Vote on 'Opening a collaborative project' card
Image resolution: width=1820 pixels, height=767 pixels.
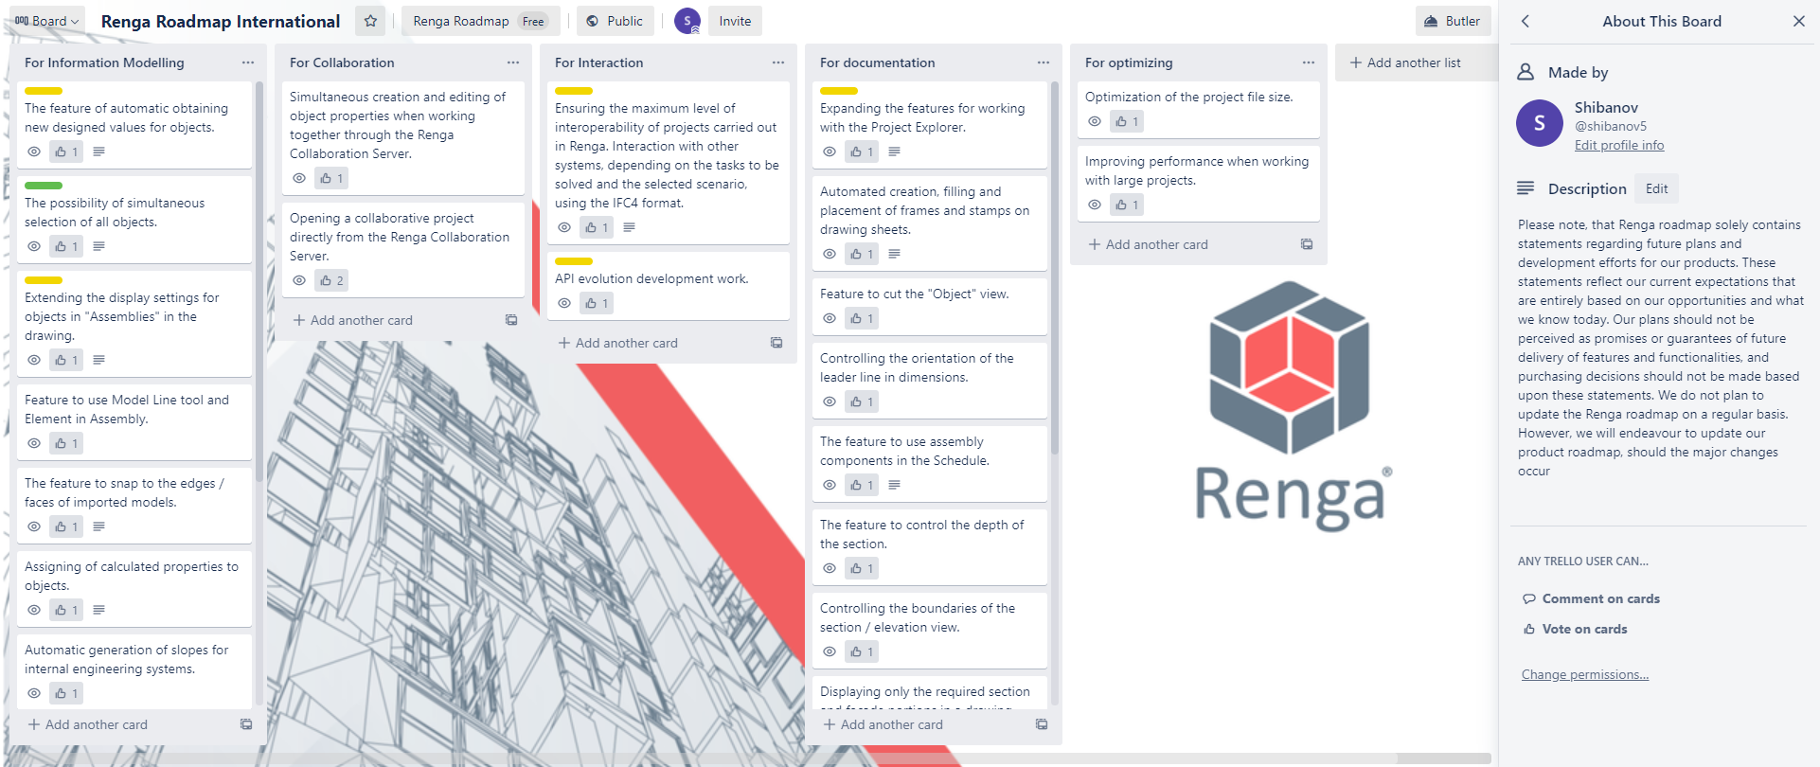331,280
